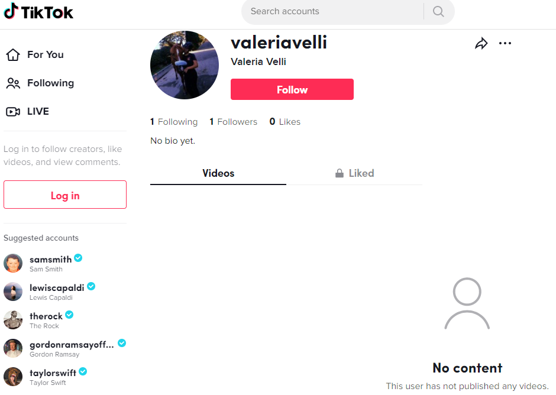Click the lock icon beside Liked

340,173
